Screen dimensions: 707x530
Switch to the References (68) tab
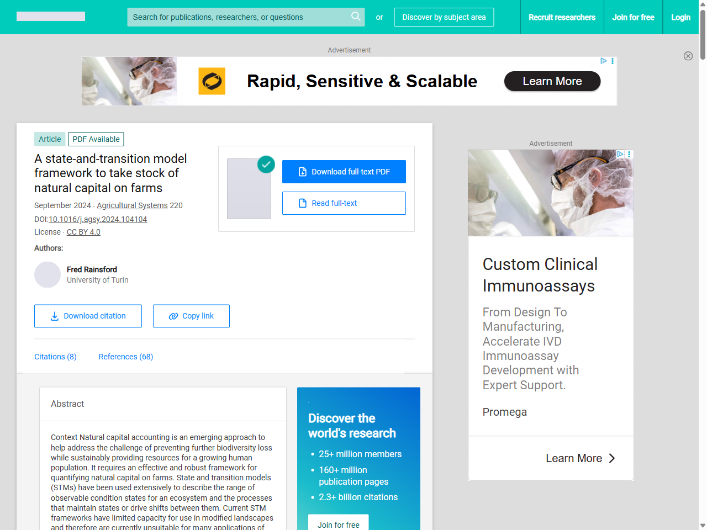click(x=126, y=357)
